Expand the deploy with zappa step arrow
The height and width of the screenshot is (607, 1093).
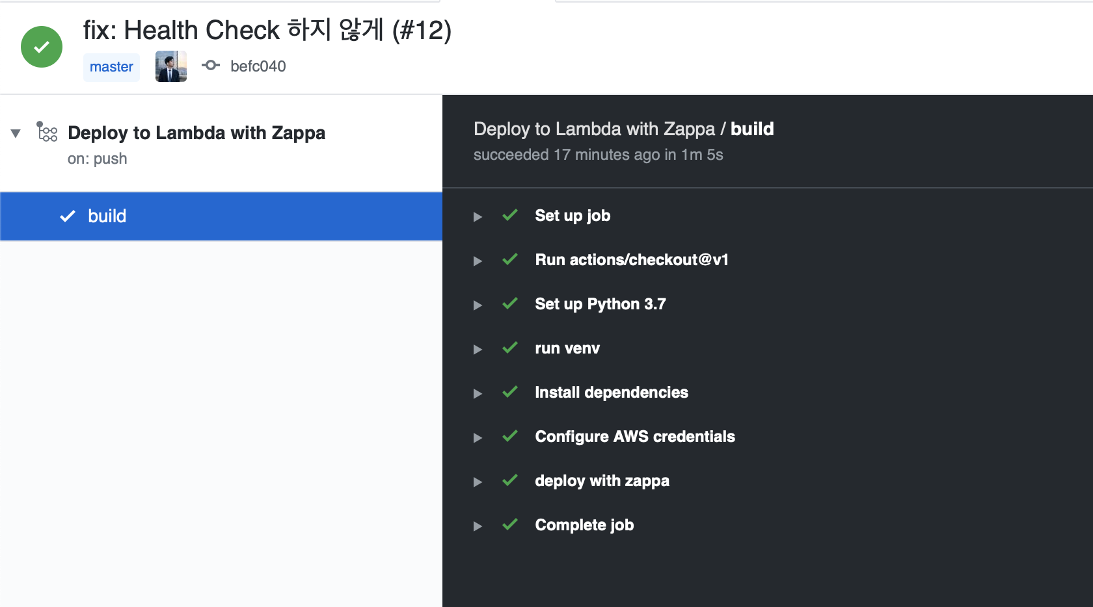478,482
